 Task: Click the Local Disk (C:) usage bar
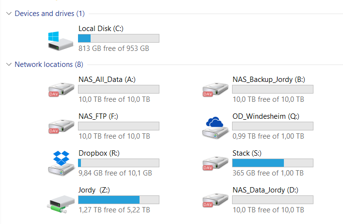(119, 38)
